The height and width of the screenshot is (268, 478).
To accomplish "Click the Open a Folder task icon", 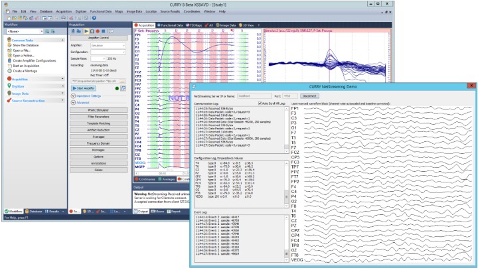I will [x=9, y=56].
